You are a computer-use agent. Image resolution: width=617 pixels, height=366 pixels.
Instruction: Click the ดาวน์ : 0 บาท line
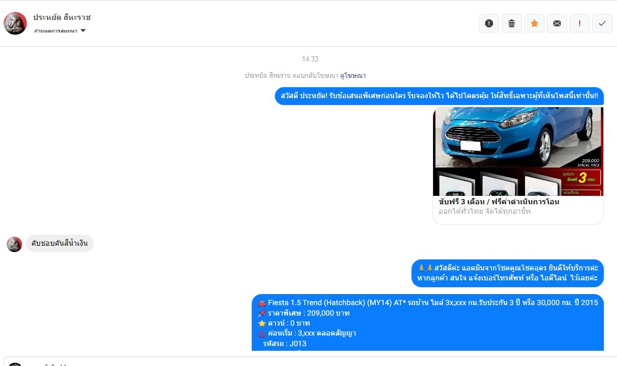coord(284,323)
